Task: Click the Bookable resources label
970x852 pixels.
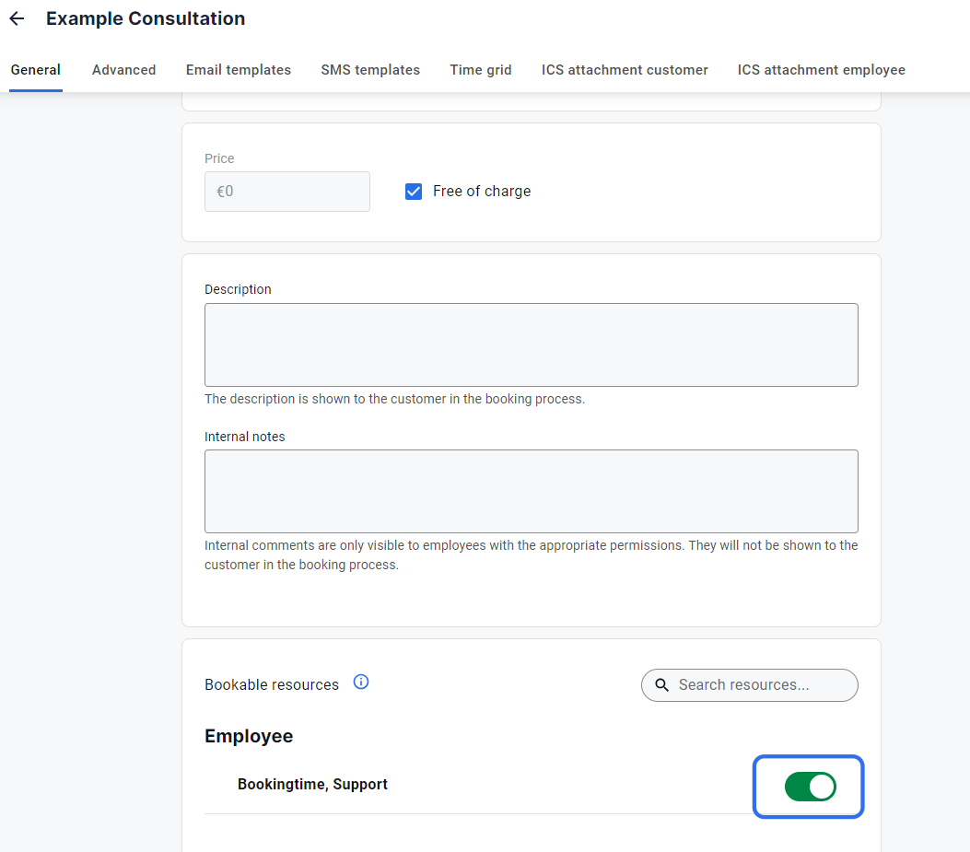Action: (x=272, y=685)
